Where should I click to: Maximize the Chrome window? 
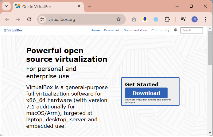(x=191, y=6)
